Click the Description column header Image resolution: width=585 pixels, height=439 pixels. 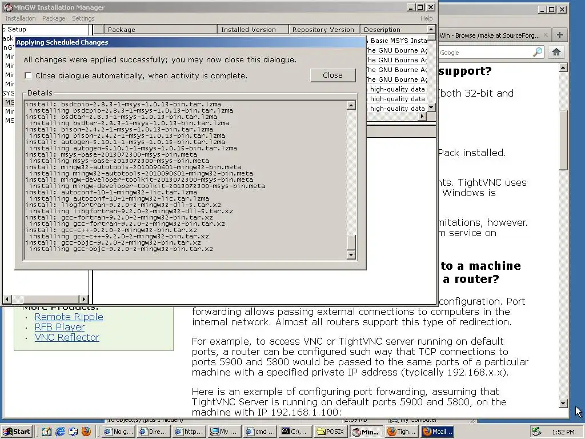pyautogui.click(x=394, y=30)
